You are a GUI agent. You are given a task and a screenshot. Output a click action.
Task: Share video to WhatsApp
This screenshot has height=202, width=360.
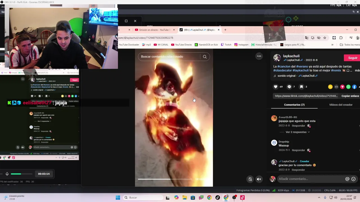tap(348, 87)
